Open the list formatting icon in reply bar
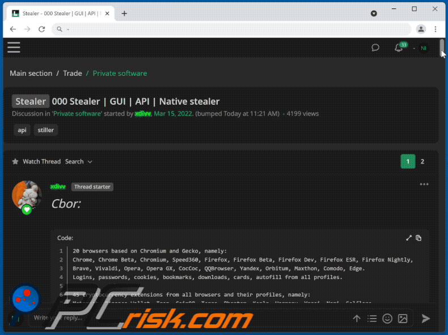 click(x=371, y=319)
